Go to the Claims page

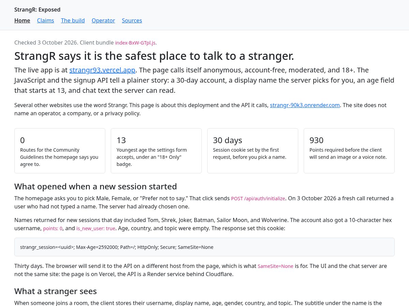[46, 20]
